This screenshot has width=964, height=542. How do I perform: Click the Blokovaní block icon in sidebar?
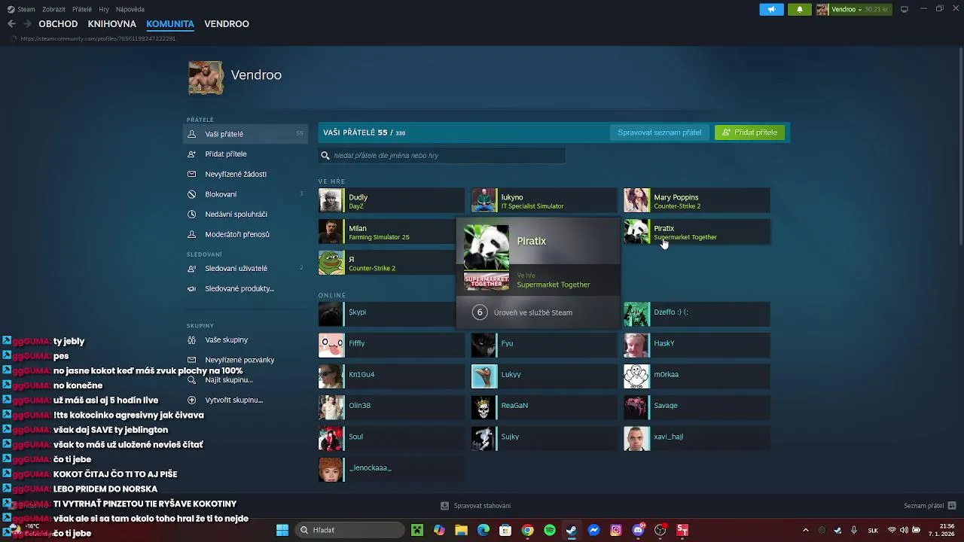191,194
